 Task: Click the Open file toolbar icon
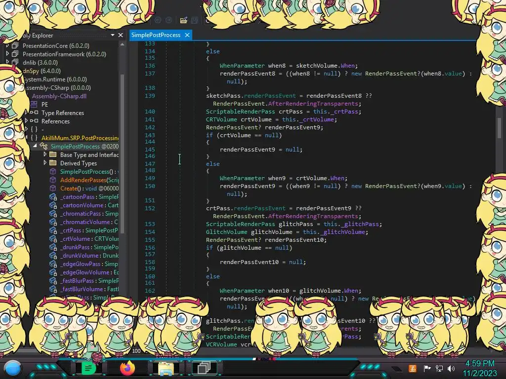184,20
